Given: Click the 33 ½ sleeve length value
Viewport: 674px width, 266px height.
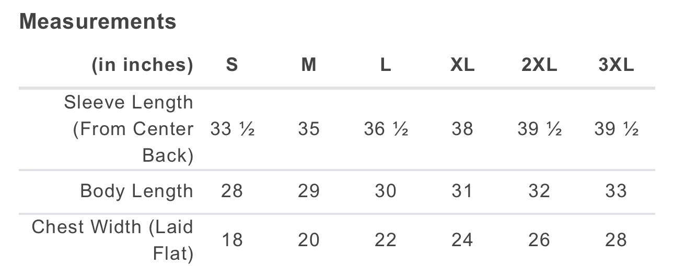Looking at the screenshot, I should coord(232,129).
